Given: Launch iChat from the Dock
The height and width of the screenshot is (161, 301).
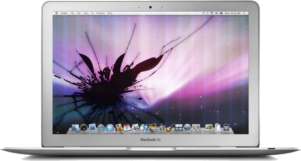Looking at the screenshot, I should point(109,127).
